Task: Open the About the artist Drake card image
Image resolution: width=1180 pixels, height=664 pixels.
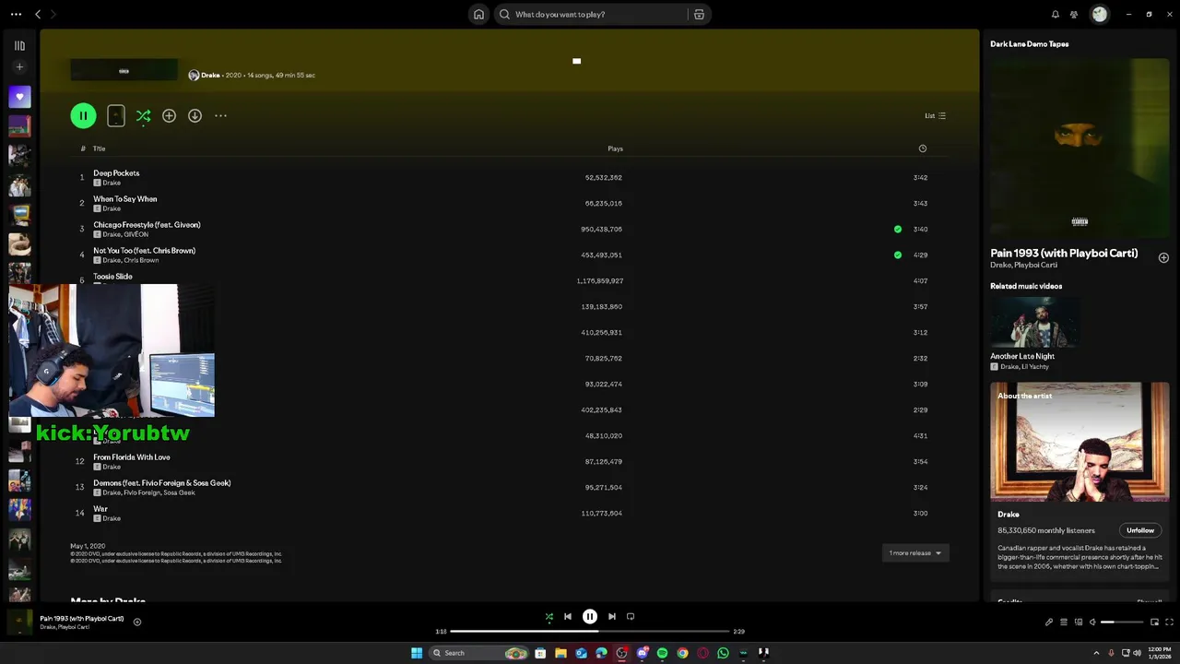Action: pos(1080,442)
